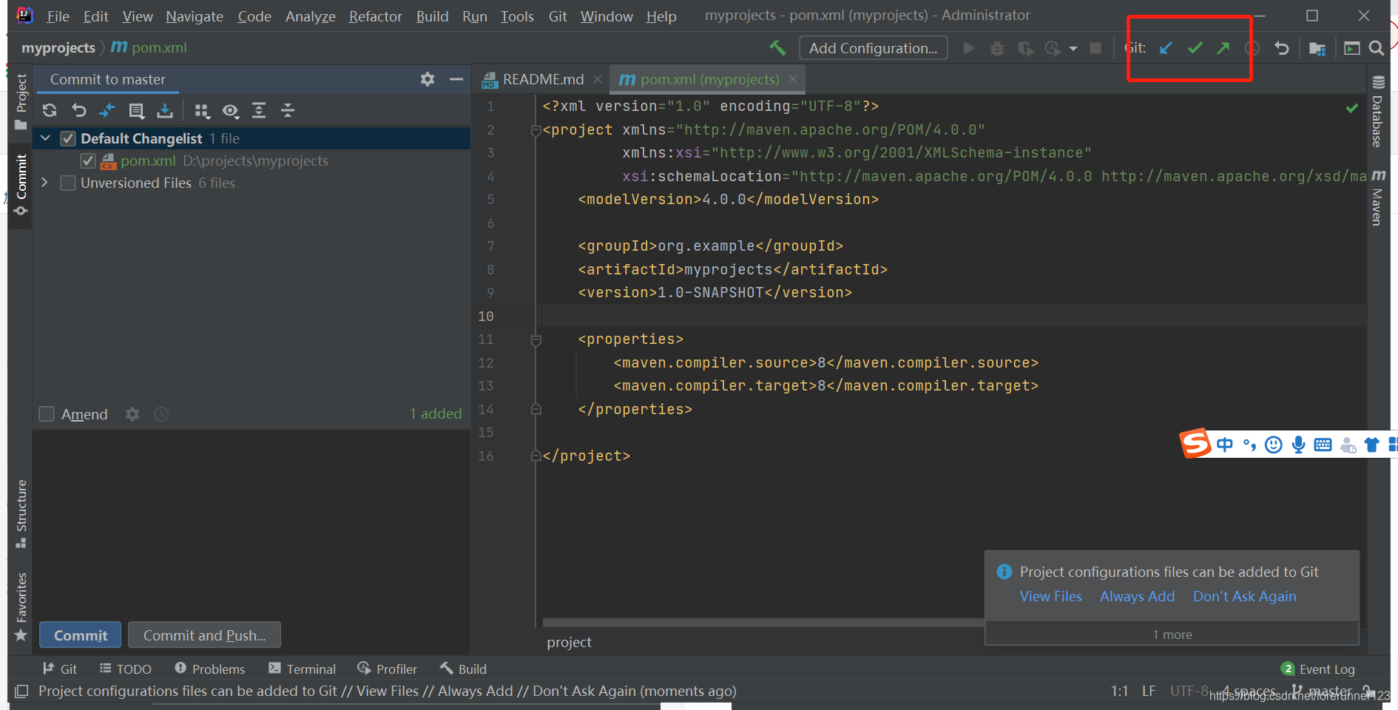Click the Sogou IME keyboard icon

click(1323, 444)
